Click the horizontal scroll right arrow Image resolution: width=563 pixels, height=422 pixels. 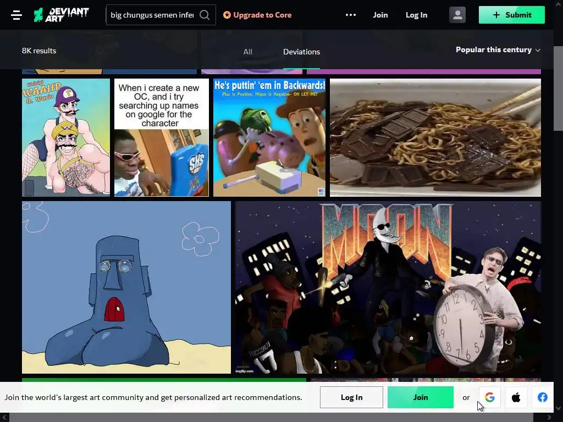(x=549, y=418)
